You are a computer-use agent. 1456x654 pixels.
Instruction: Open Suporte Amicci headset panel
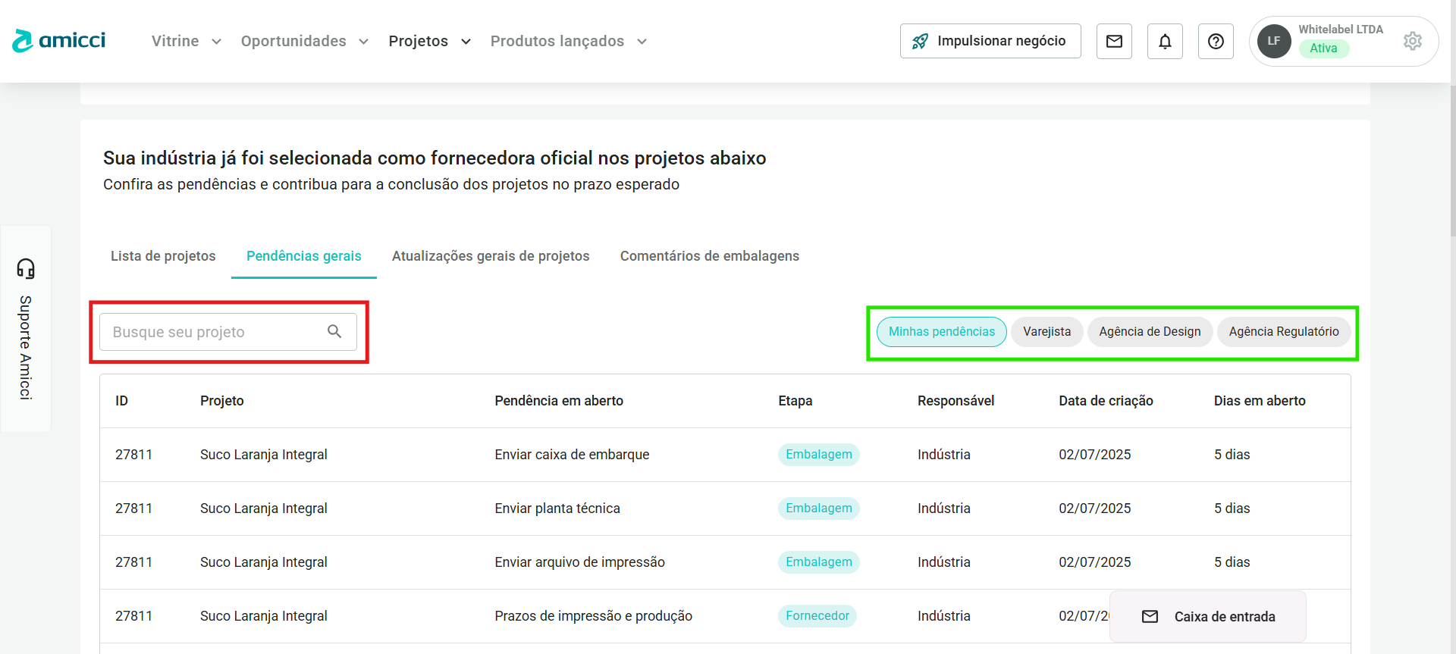coord(26,328)
